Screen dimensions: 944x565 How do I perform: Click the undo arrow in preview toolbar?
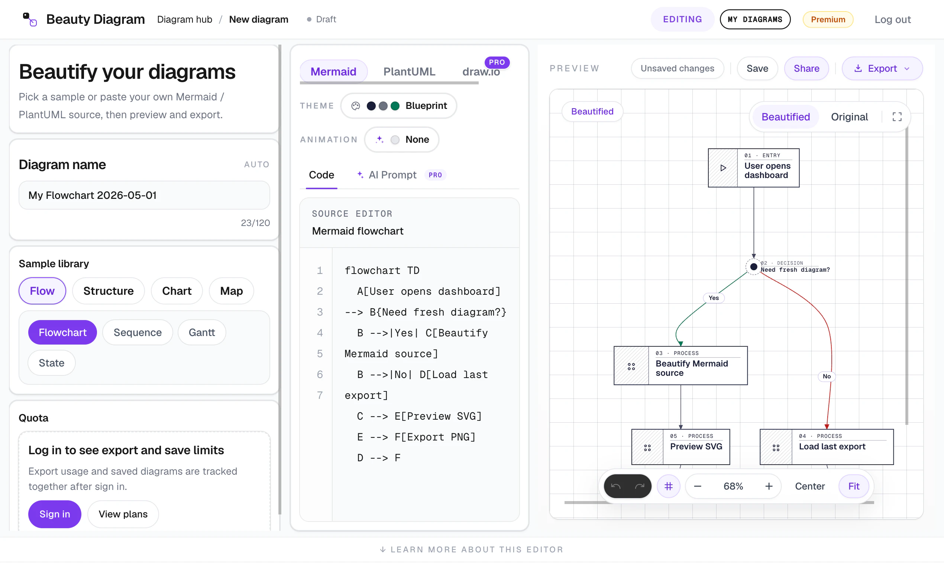click(615, 486)
